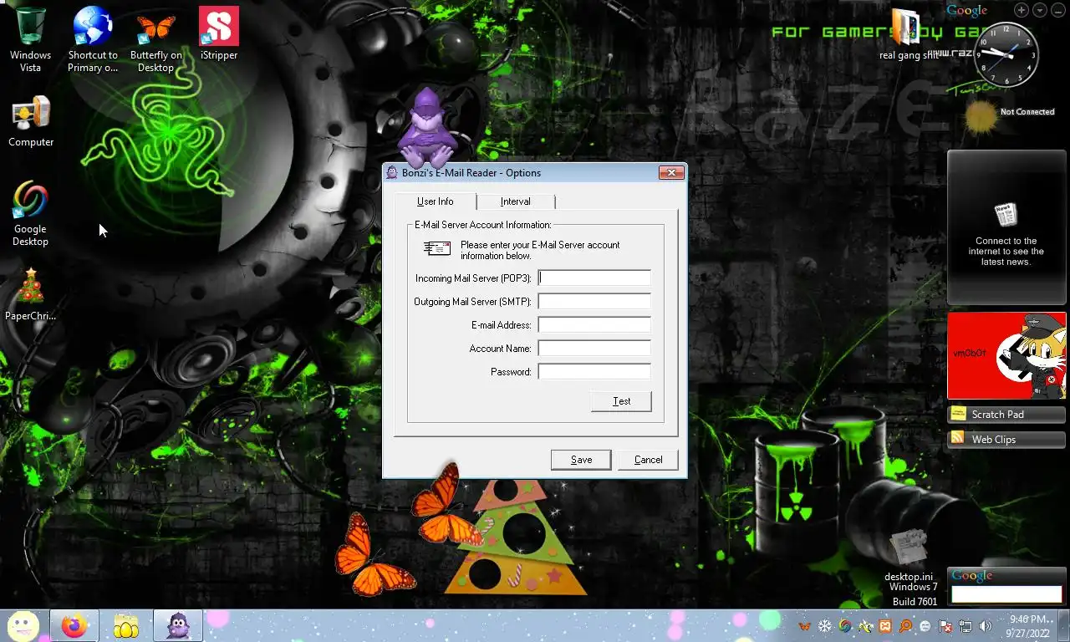Click the smiley Start button

pyautogui.click(x=23, y=625)
